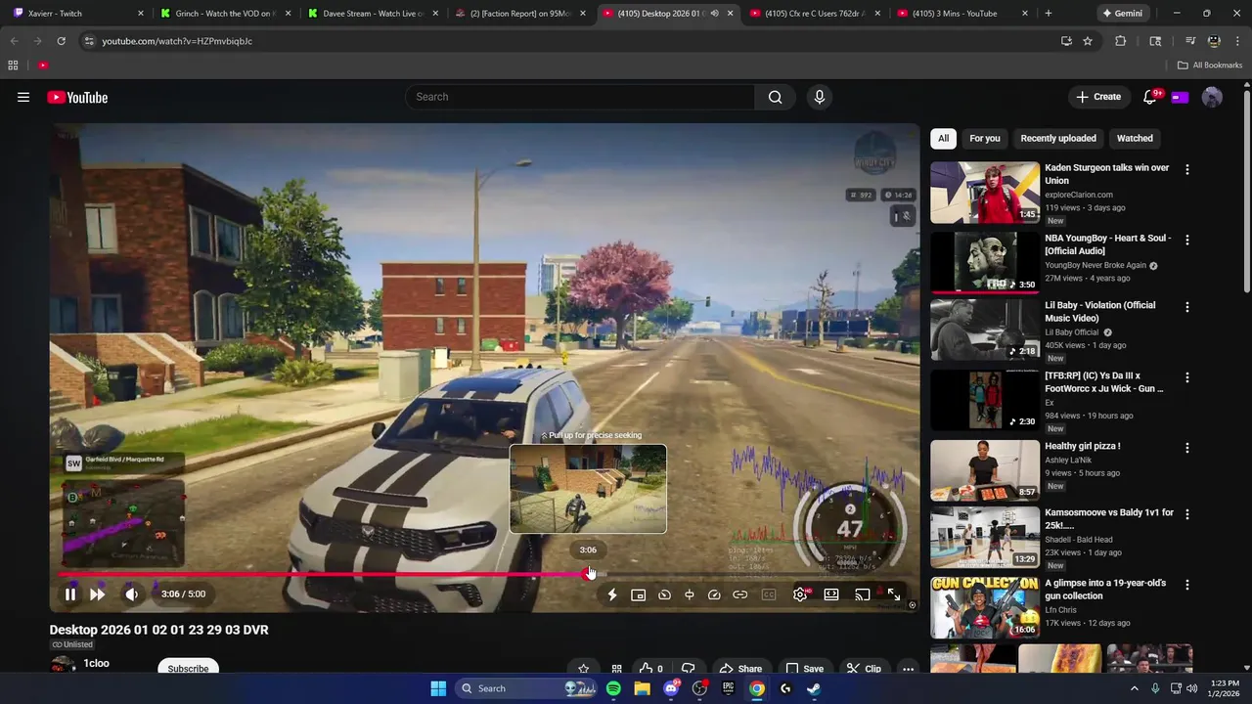
Task: Start voice search with microphone
Action: tap(820, 97)
